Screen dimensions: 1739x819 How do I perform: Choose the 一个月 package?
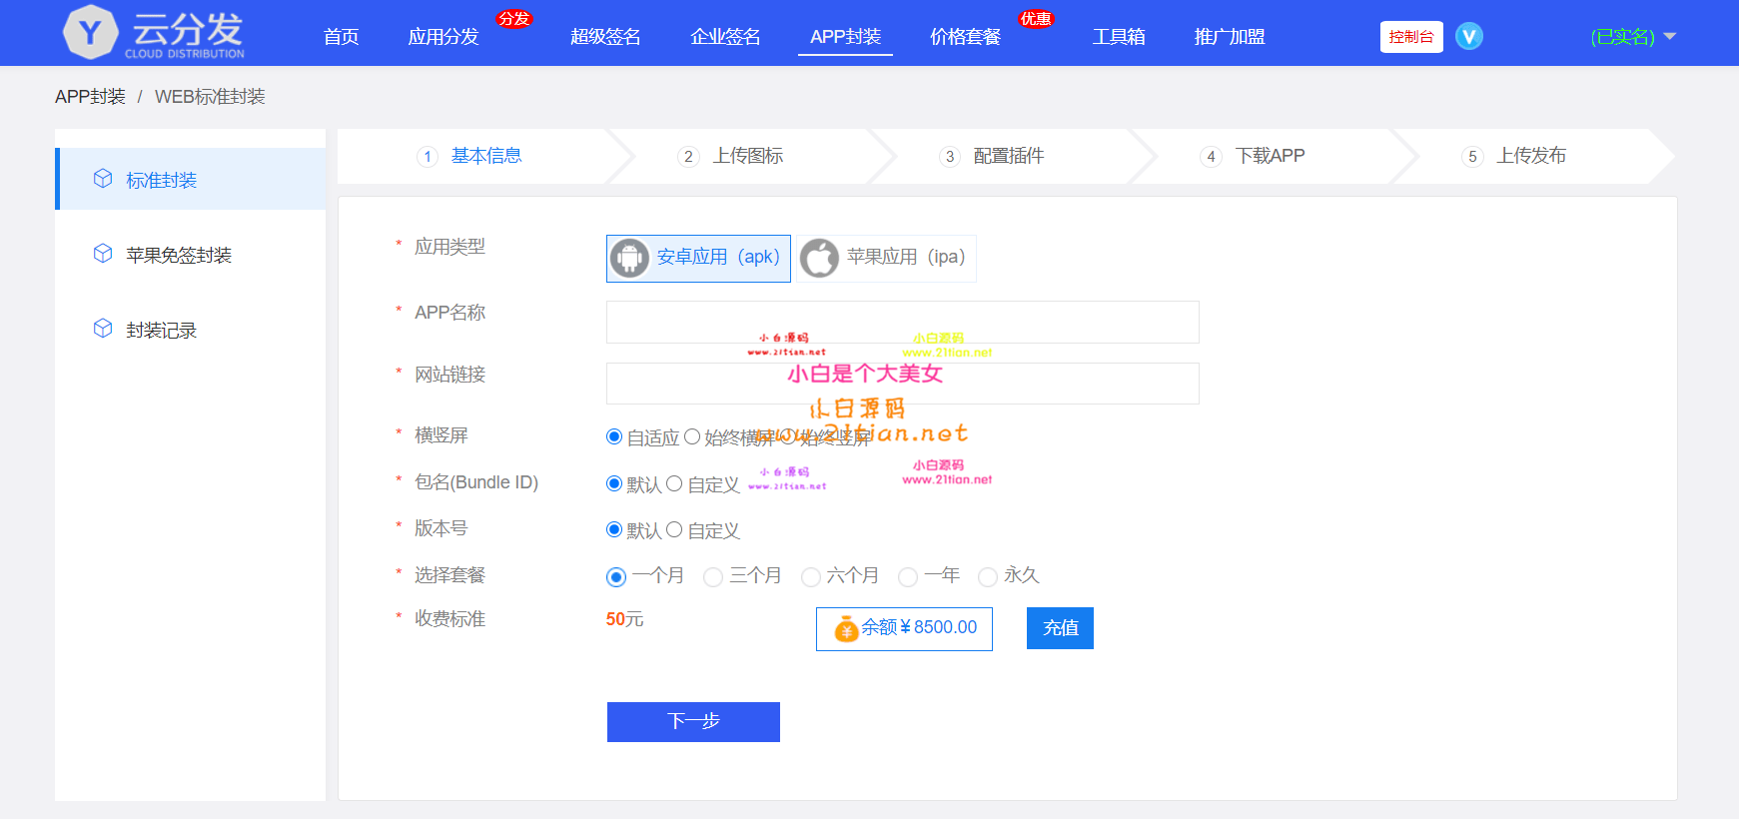(x=616, y=576)
